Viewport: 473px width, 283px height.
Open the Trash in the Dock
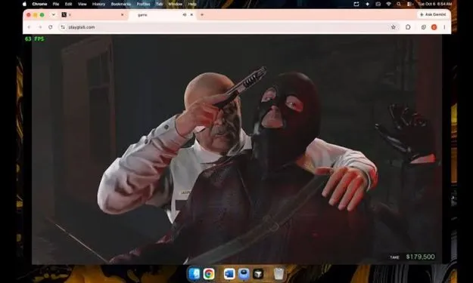[x=279, y=274]
